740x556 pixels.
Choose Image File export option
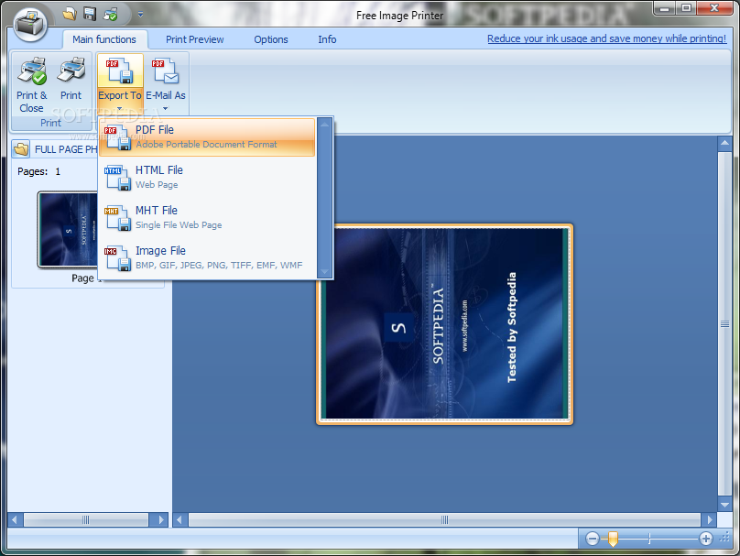[x=207, y=257]
